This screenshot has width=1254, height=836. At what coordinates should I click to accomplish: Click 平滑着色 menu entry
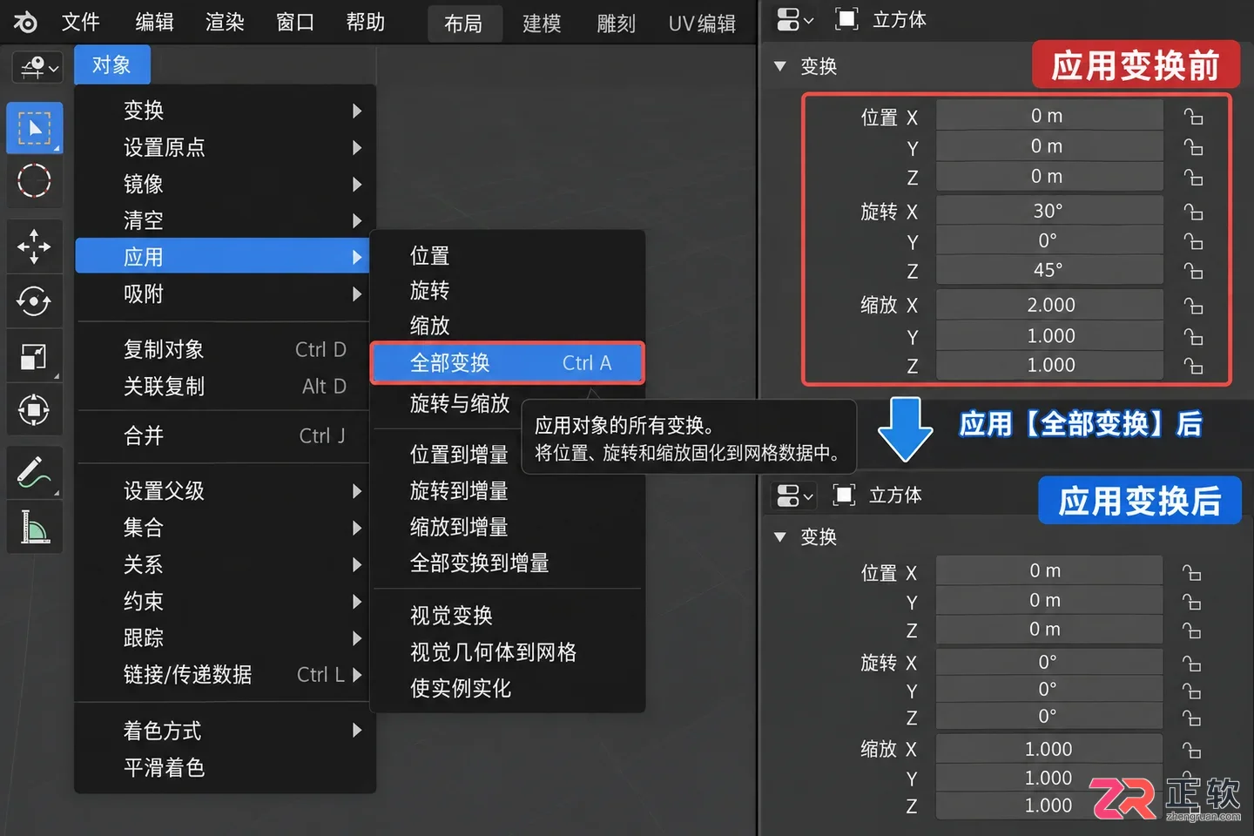point(226,767)
